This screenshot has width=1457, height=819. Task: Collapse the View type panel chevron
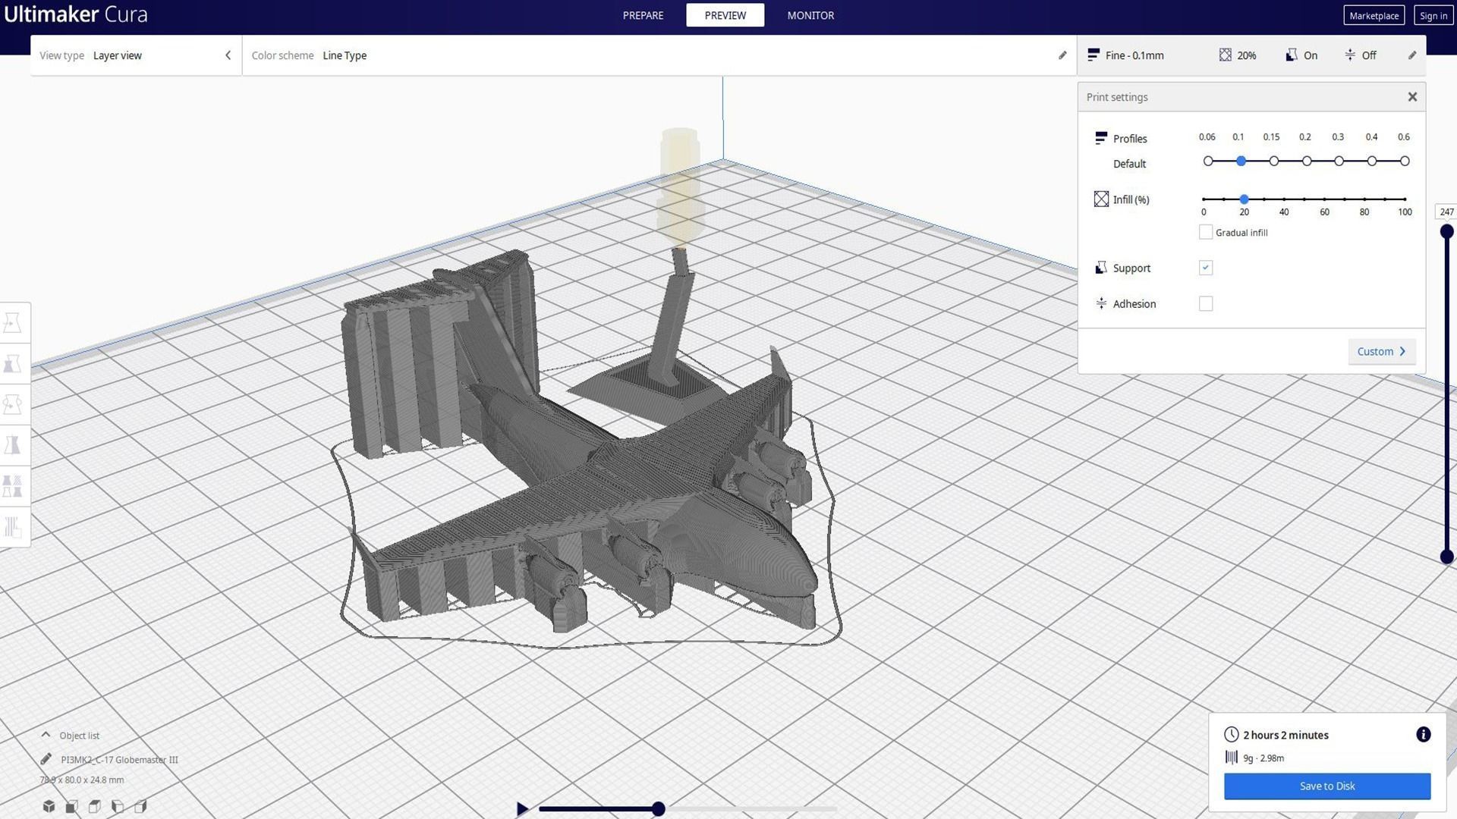point(228,55)
